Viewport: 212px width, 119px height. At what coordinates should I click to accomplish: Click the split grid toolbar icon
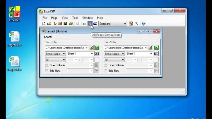pyautogui.click(x=60, y=23)
